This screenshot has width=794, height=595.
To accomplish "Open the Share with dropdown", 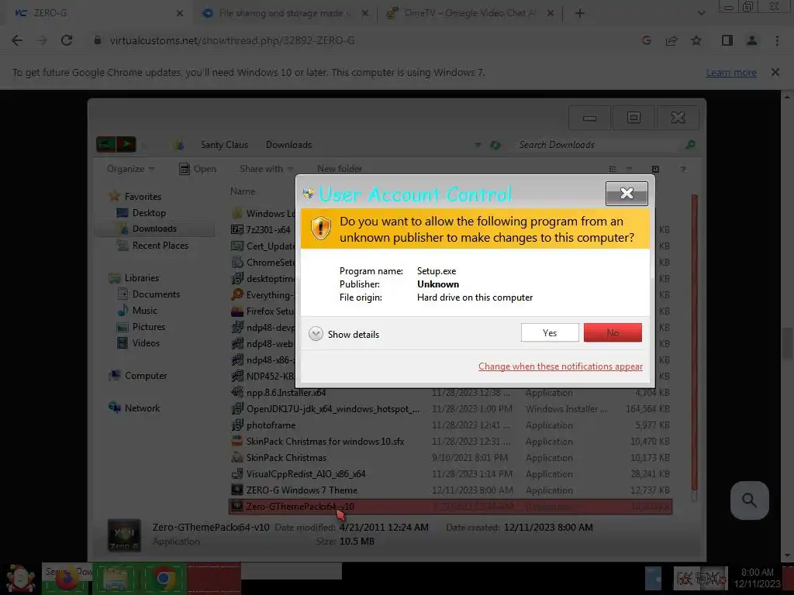I will (x=266, y=169).
